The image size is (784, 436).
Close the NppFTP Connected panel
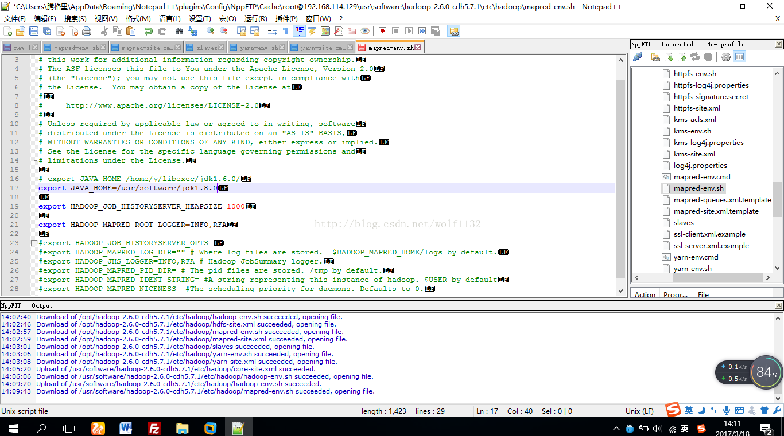point(779,44)
